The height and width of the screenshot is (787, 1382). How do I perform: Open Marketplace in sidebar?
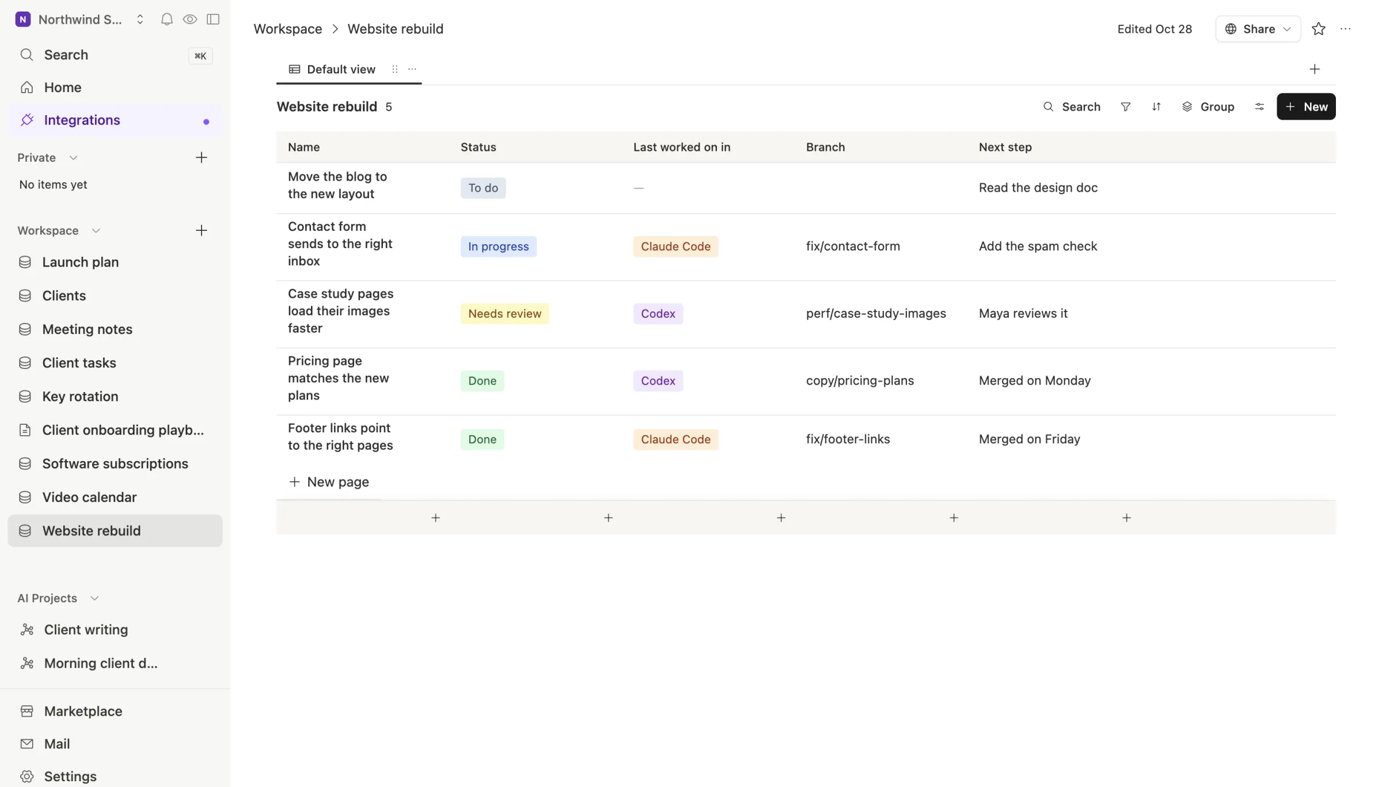tap(115, 712)
